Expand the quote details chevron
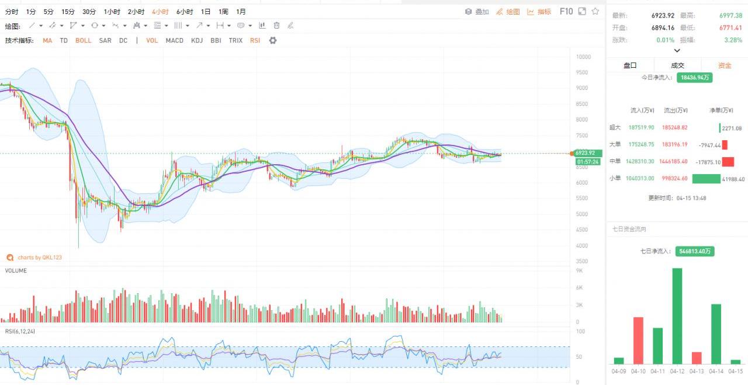 [677, 51]
